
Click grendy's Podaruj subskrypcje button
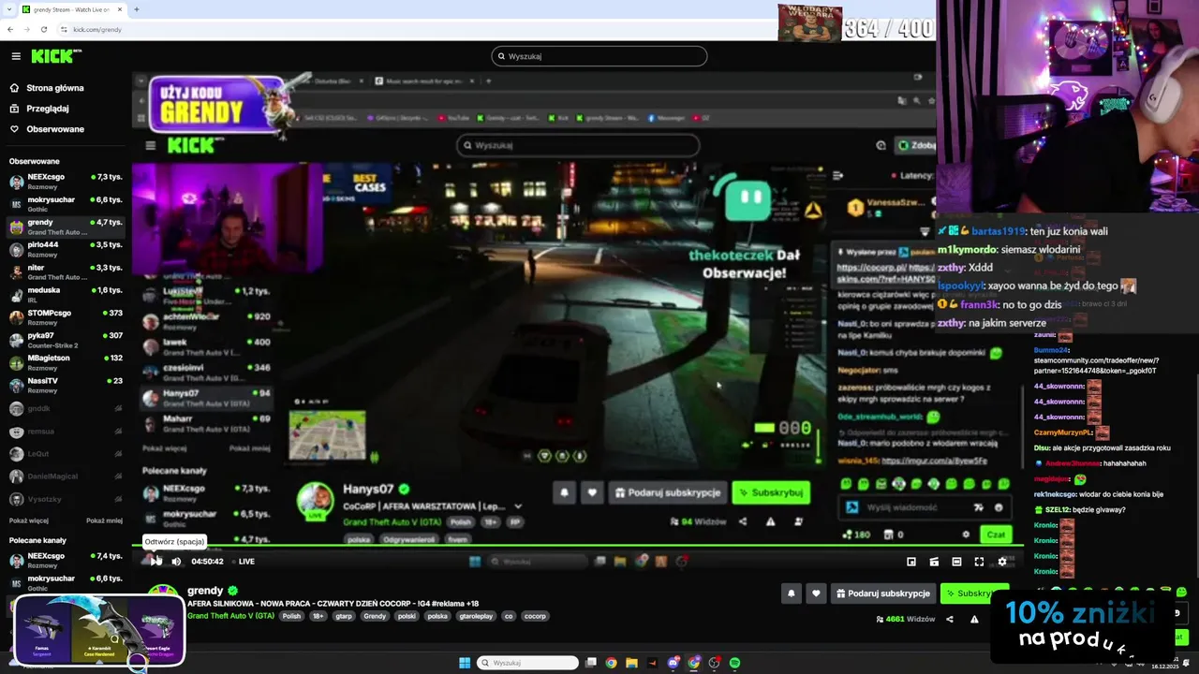point(883,593)
